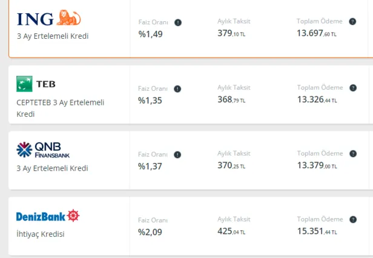
Task: Open TEB Faiz Oranı info icon
Action: [177, 88]
